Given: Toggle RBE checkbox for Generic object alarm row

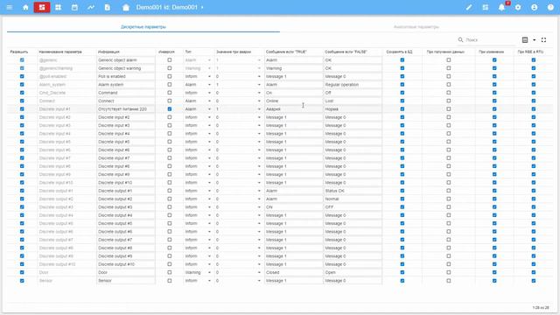Looking at the screenshot, I should coord(533,60).
